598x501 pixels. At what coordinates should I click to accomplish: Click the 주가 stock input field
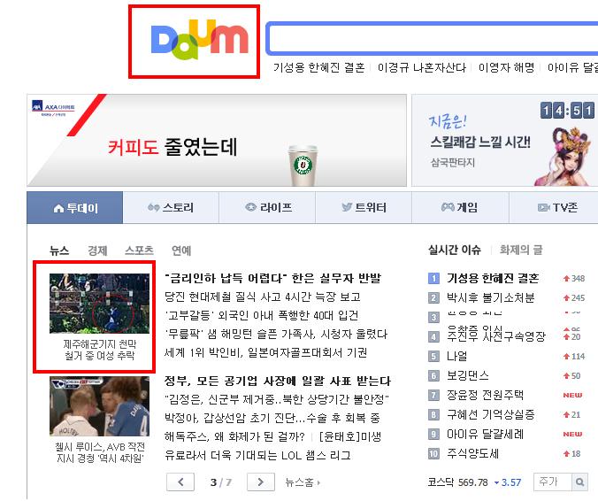click(x=553, y=482)
